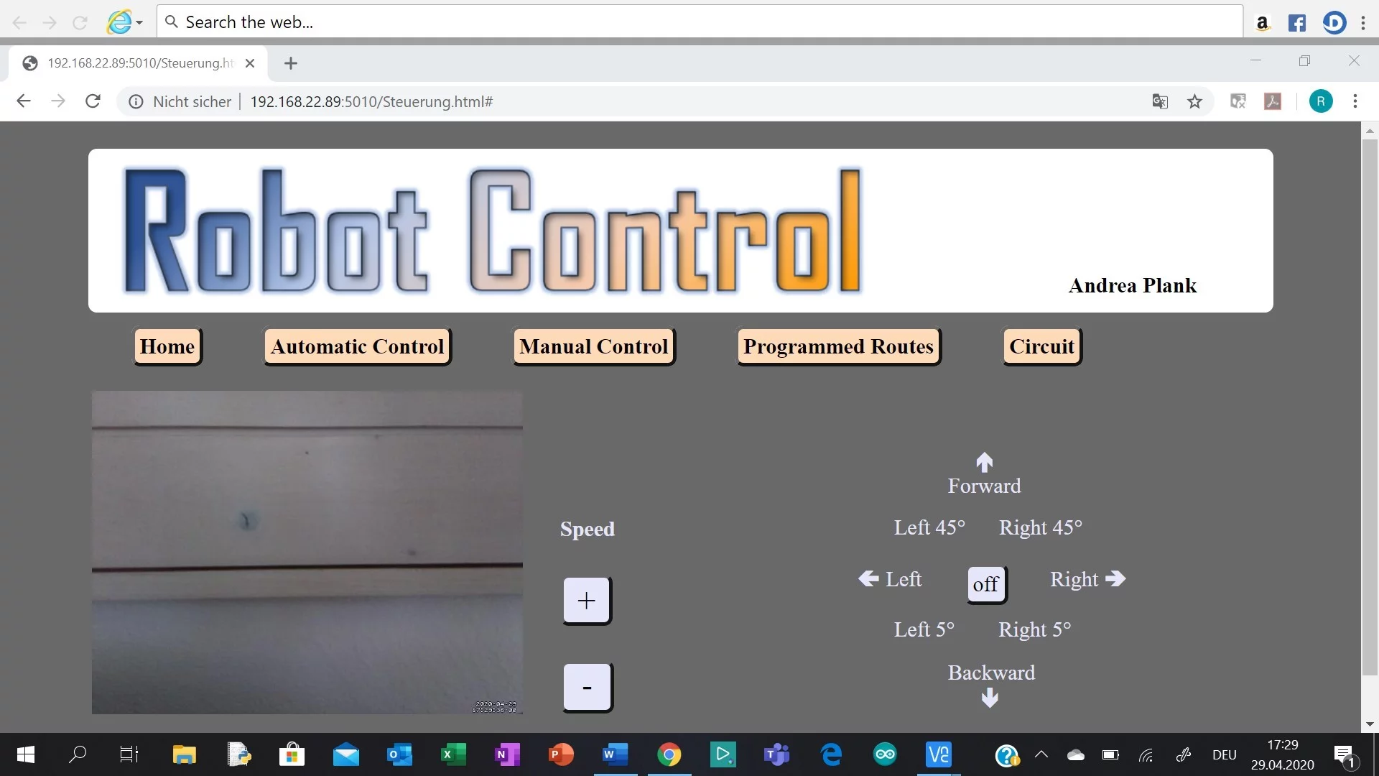Show hidden system tray icons
The width and height of the screenshot is (1379, 776).
click(x=1041, y=754)
